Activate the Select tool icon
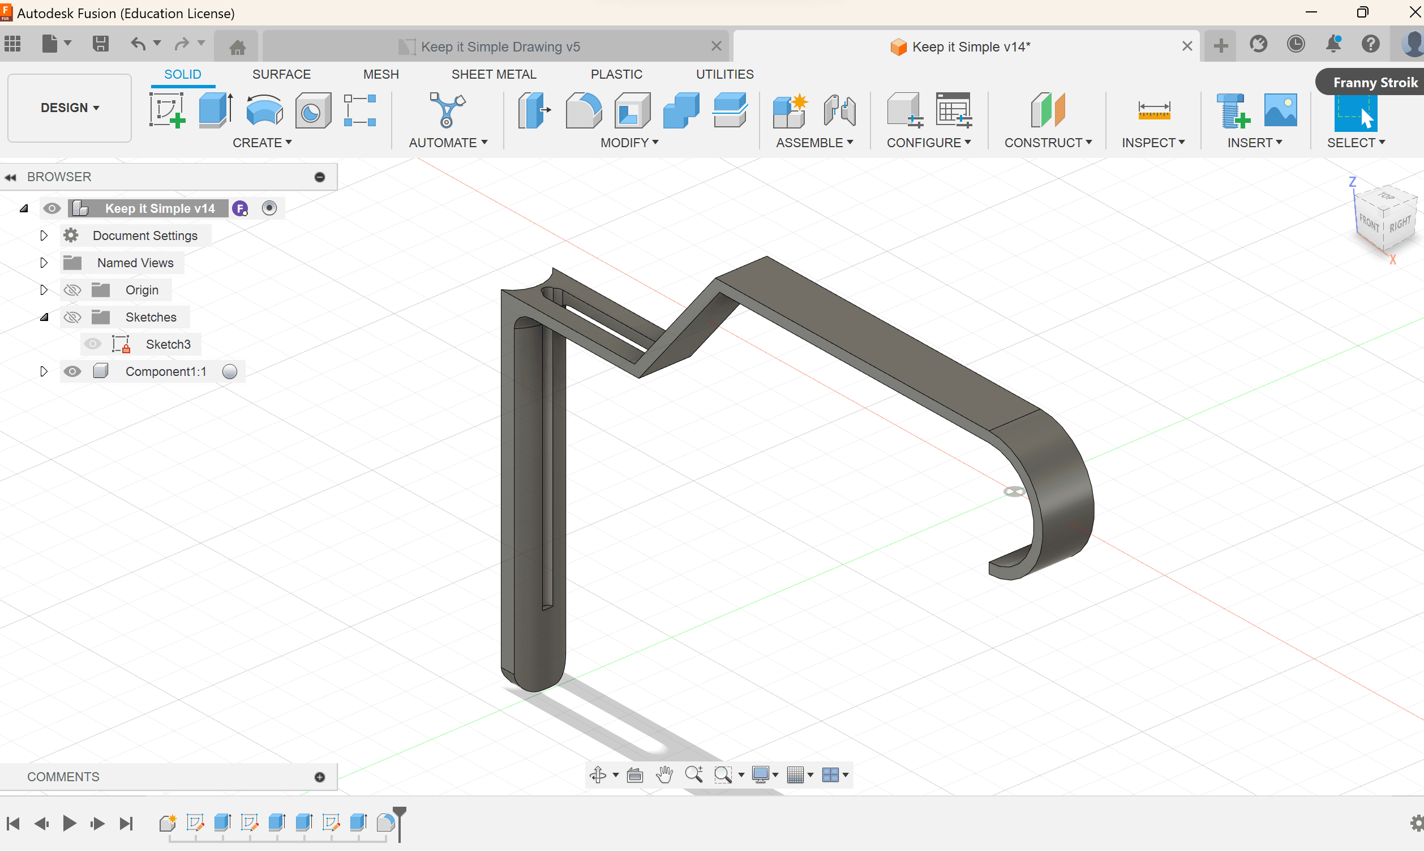Image resolution: width=1424 pixels, height=852 pixels. [1356, 113]
